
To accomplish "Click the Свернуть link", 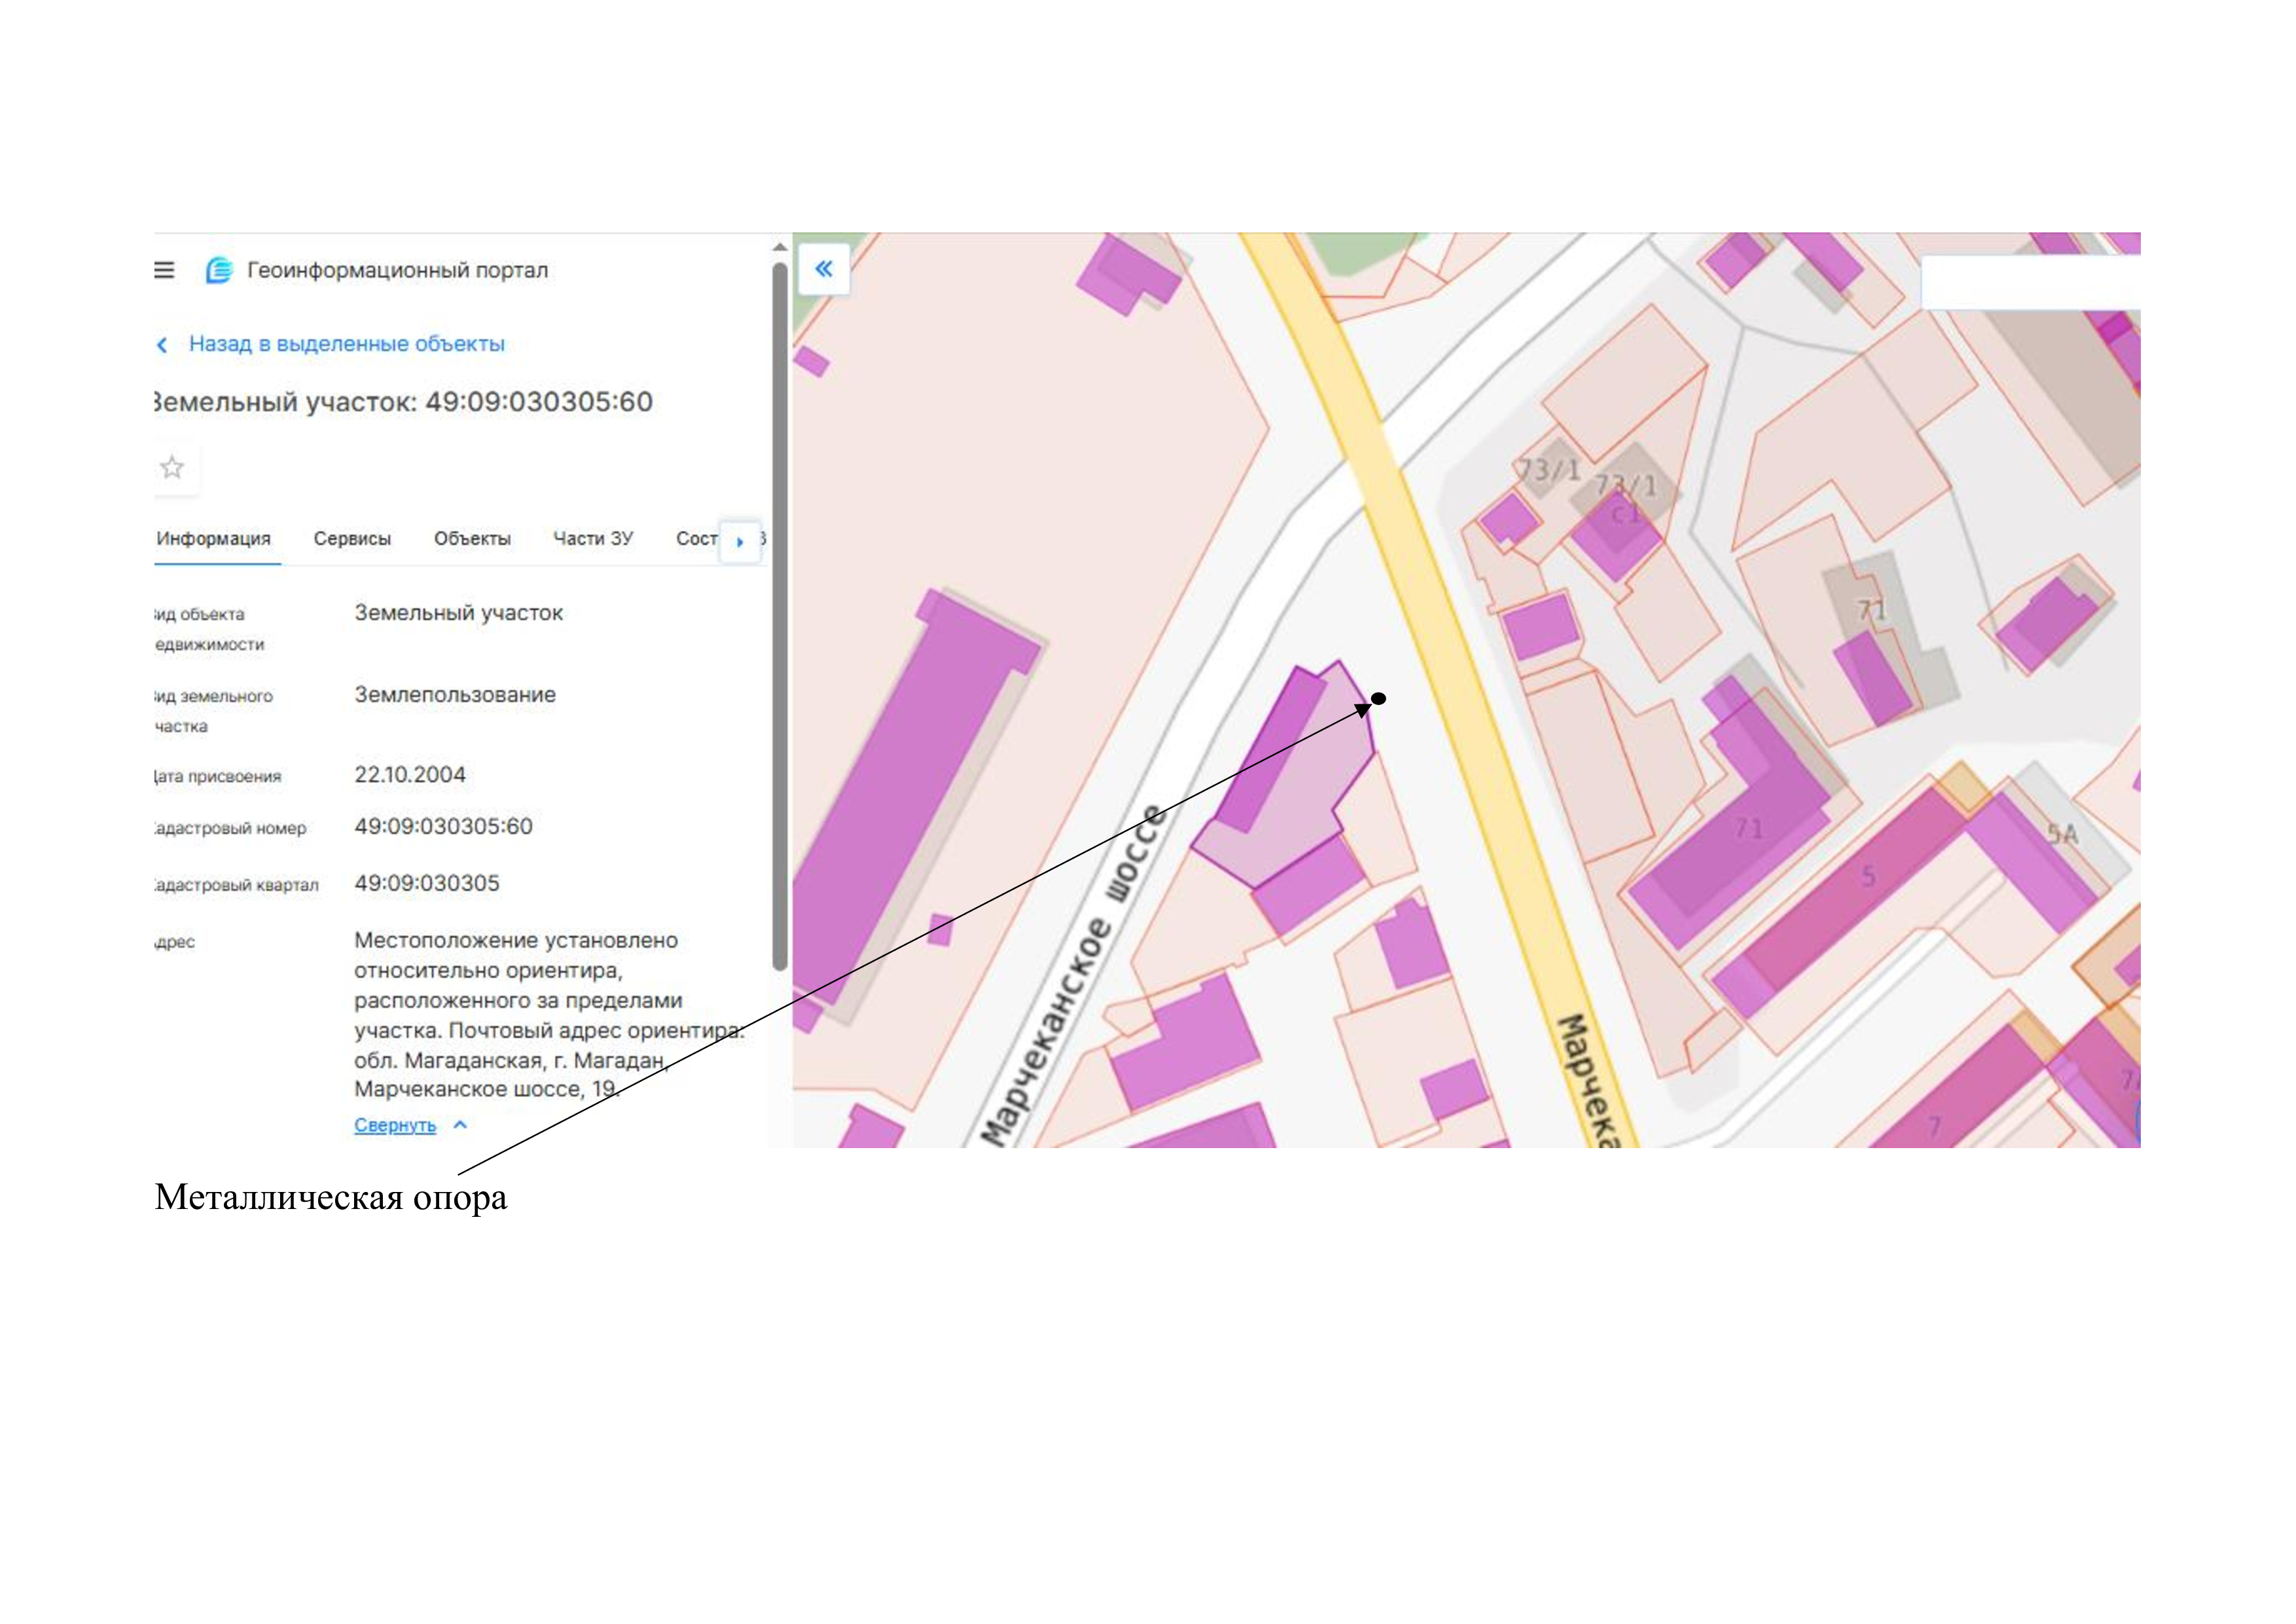I will point(395,1125).
